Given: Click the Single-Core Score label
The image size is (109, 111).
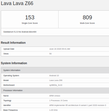Looking at the screenshot, I should (30, 23).
